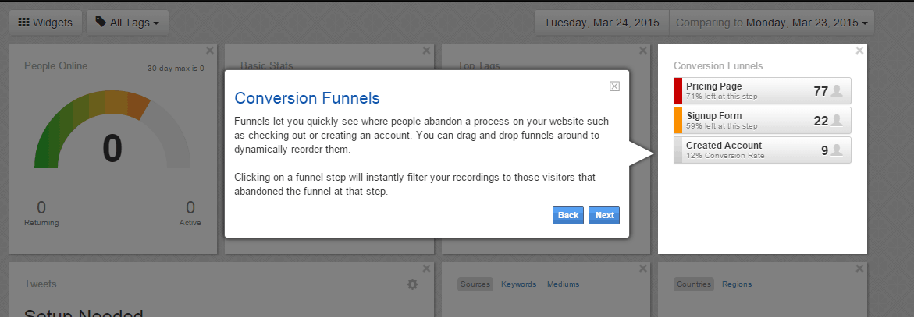Close the Conversion Funnels tooltip popup
The width and height of the screenshot is (914, 317).
coord(614,86)
